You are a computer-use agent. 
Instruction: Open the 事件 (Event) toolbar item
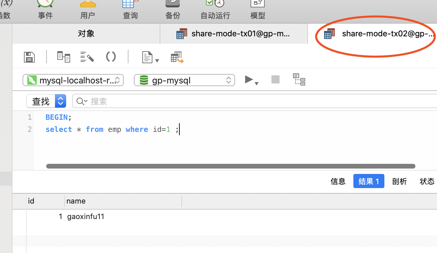(x=46, y=9)
